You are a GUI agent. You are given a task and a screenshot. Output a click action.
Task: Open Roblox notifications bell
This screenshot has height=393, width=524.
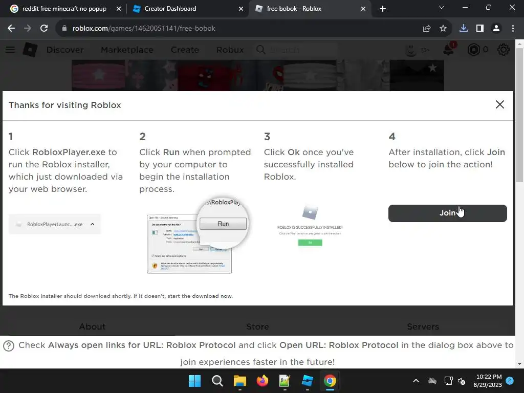click(x=449, y=49)
